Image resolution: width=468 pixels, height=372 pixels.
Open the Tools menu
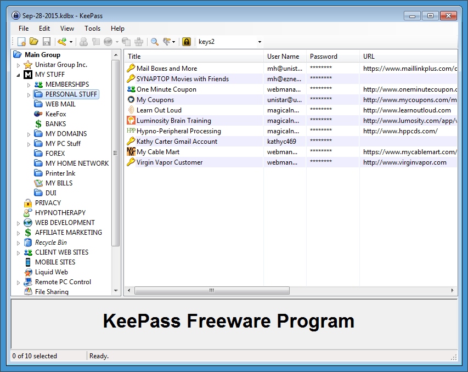click(x=92, y=29)
